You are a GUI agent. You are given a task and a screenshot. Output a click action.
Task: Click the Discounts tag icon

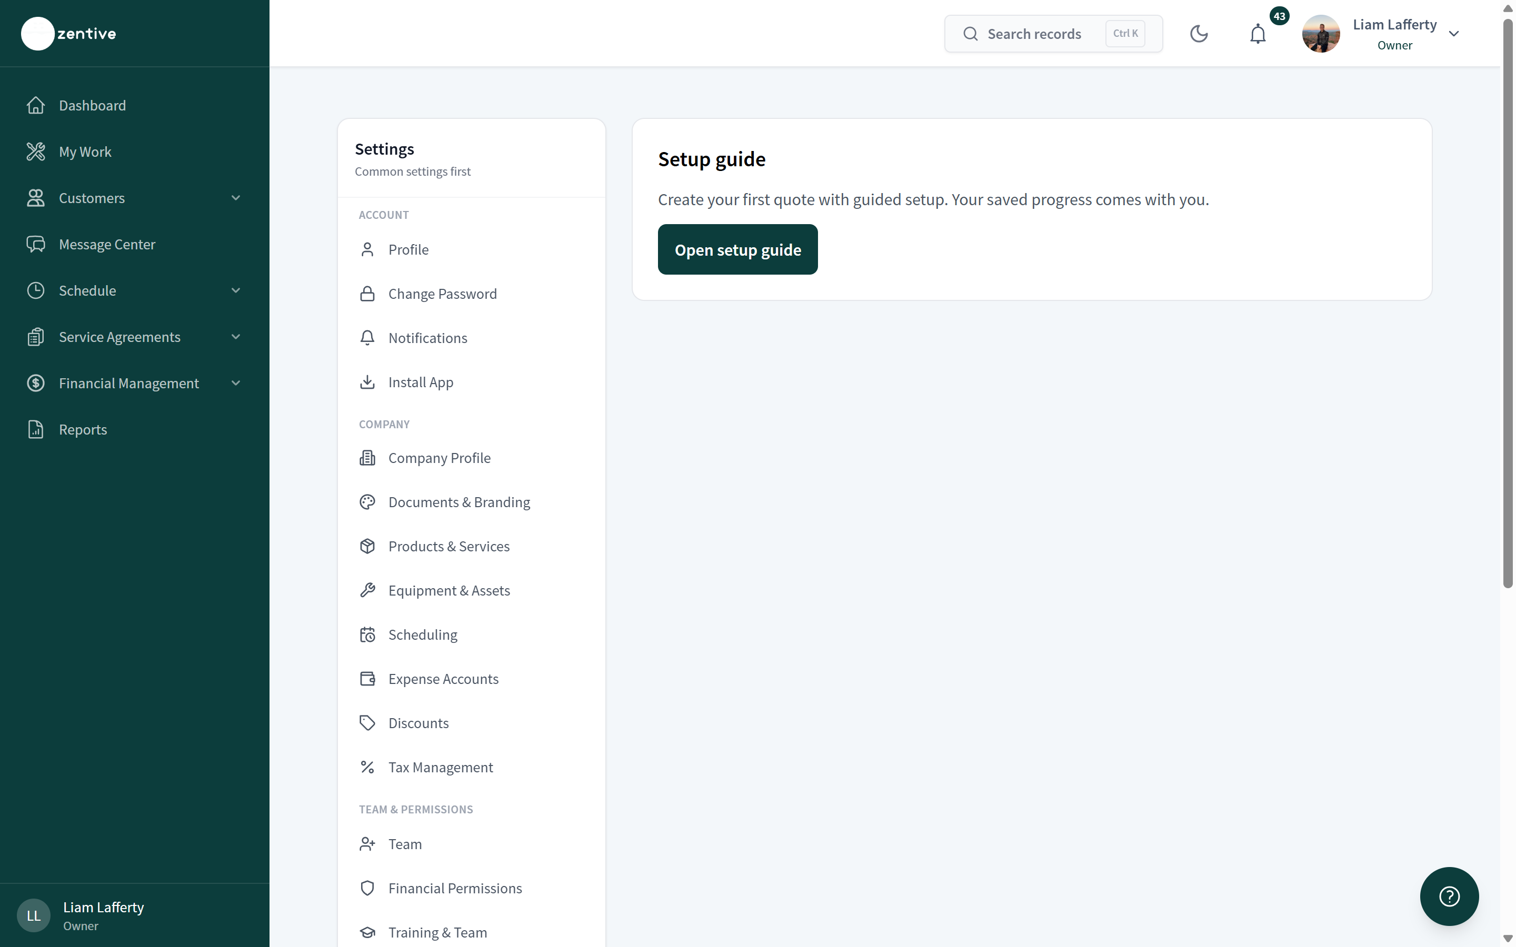coord(368,723)
